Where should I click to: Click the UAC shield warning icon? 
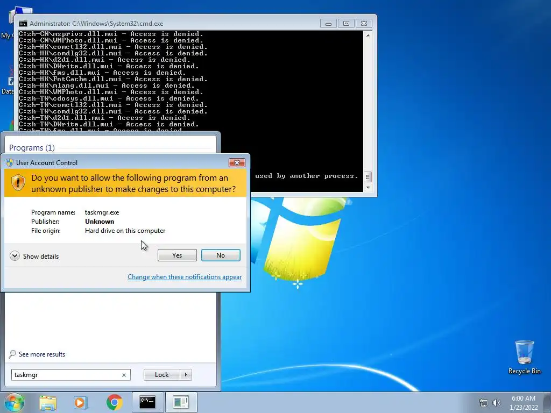point(18,183)
